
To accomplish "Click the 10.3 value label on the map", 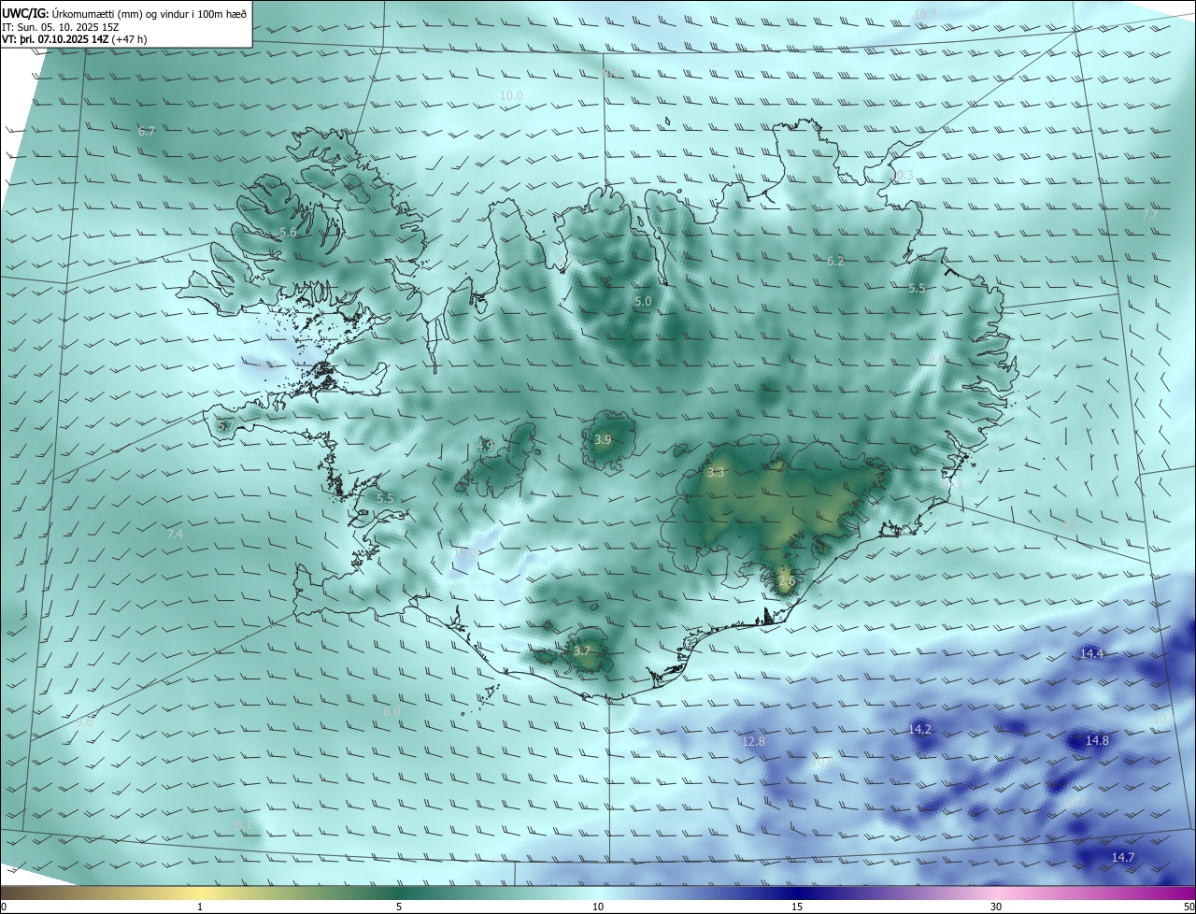I will tap(902, 175).
